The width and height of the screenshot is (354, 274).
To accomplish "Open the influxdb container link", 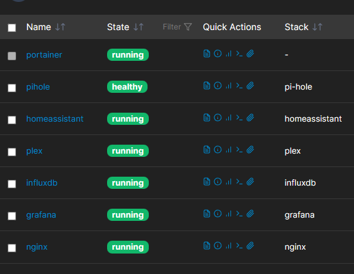I will (42, 182).
